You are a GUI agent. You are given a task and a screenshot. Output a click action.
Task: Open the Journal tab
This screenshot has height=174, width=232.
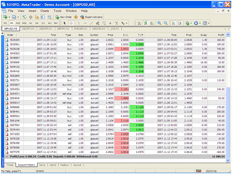77,165
